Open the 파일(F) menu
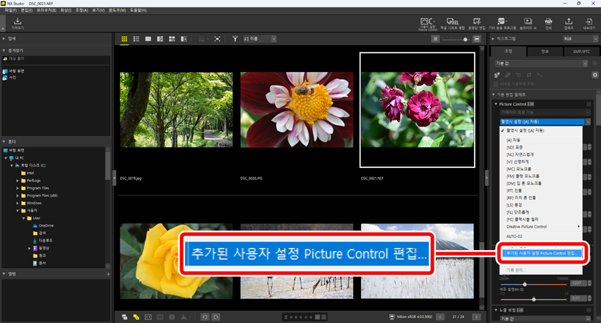This screenshot has width=601, height=323. coord(10,11)
